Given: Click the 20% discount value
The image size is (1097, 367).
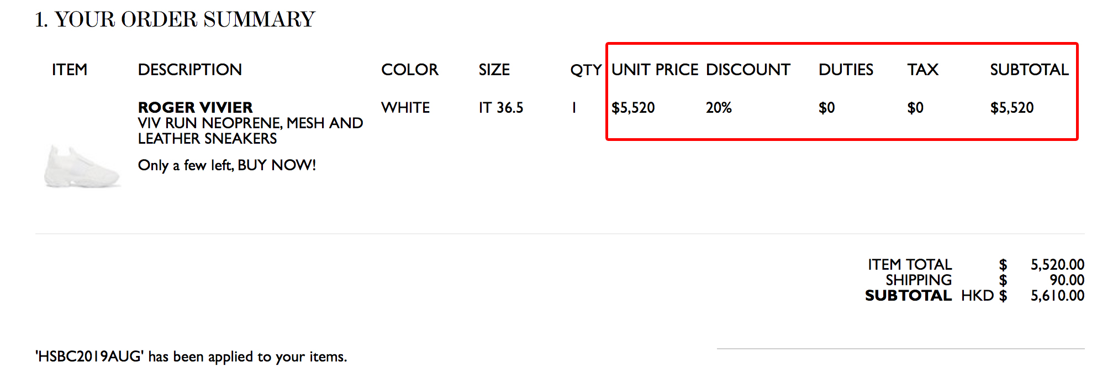Looking at the screenshot, I should 719,107.
